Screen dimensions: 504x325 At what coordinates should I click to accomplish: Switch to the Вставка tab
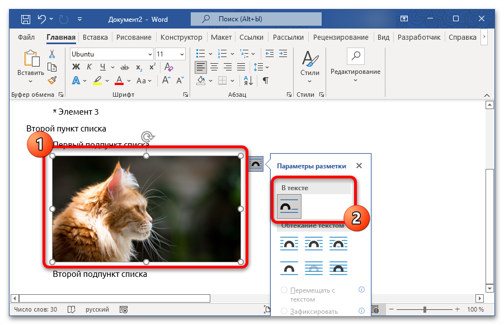pos(95,37)
